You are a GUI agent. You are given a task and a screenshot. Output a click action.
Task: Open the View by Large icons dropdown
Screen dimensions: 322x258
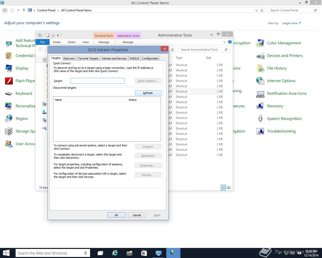pos(291,23)
